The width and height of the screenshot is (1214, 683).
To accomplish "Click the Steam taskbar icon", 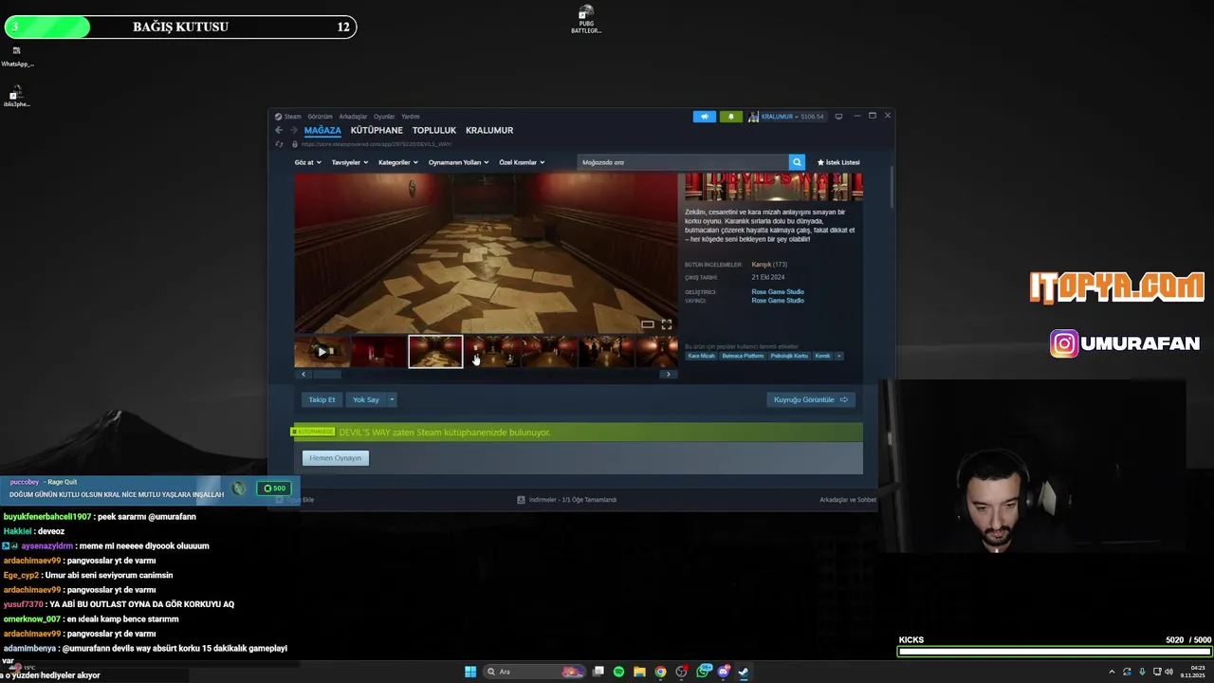I will click(x=744, y=672).
